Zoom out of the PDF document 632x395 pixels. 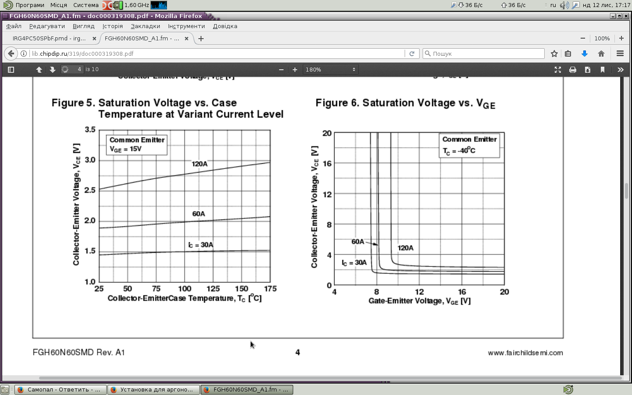pos(281,70)
